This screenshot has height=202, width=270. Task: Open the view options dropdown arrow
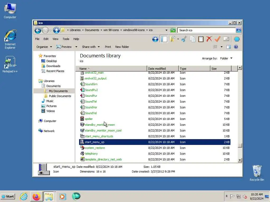[x=221, y=47]
